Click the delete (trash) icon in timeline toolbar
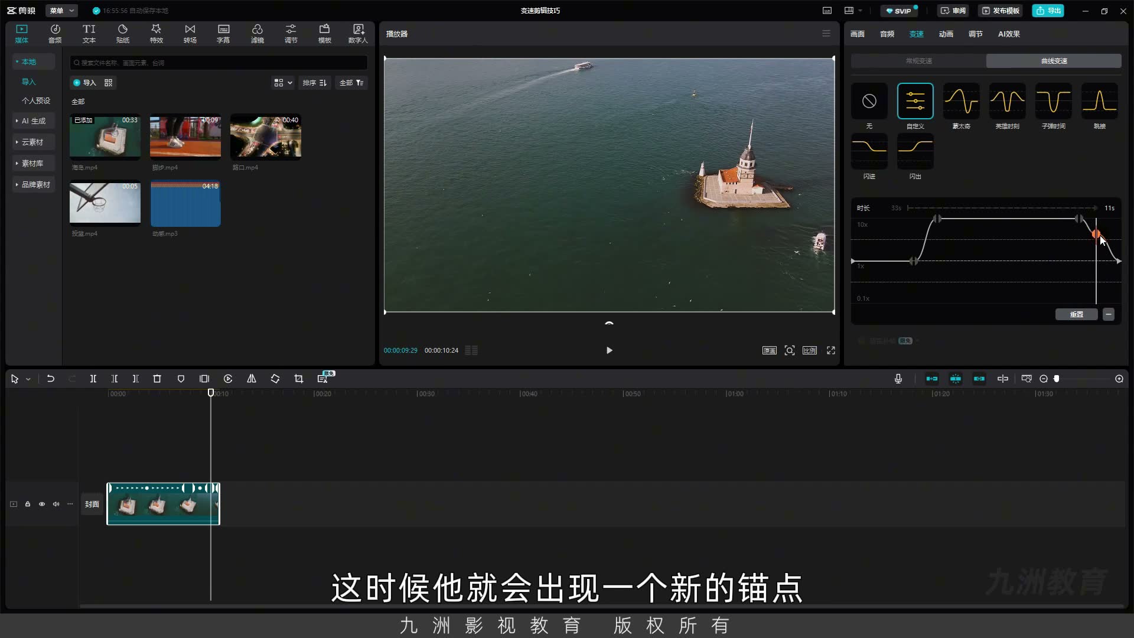Screen dimensions: 1134x638 tap(157, 379)
